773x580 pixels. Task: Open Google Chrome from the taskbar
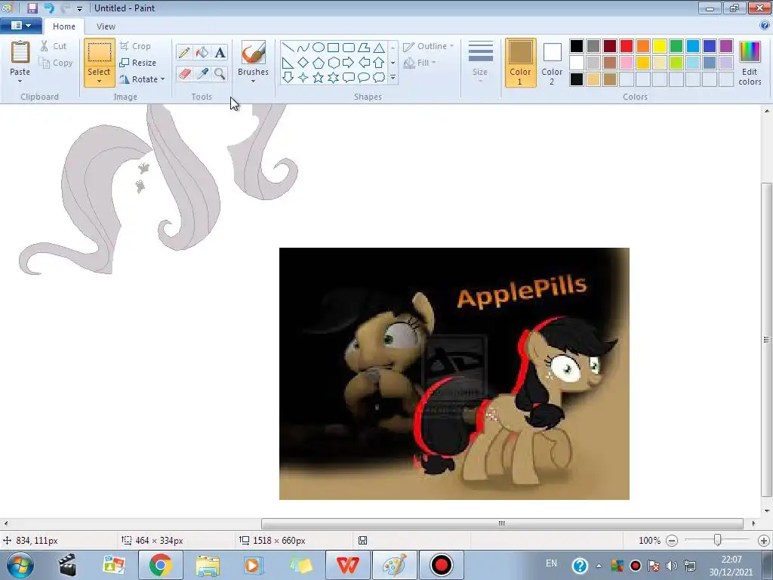click(x=160, y=565)
